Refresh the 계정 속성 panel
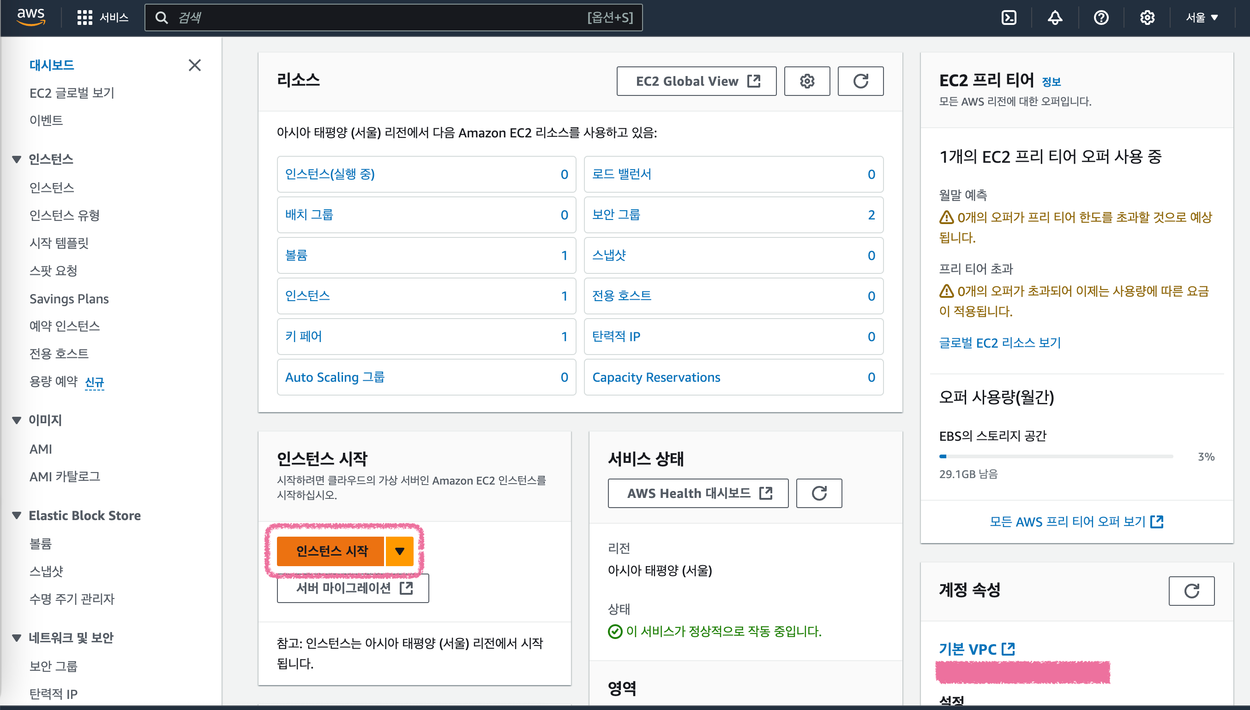Screen dimensions: 1250x710 (1191, 591)
